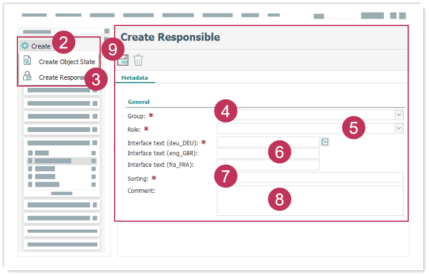Image resolution: width=429 pixels, height=276 pixels.
Task: Click into the Interface text (deu_DEU) field
Action: click(x=267, y=142)
